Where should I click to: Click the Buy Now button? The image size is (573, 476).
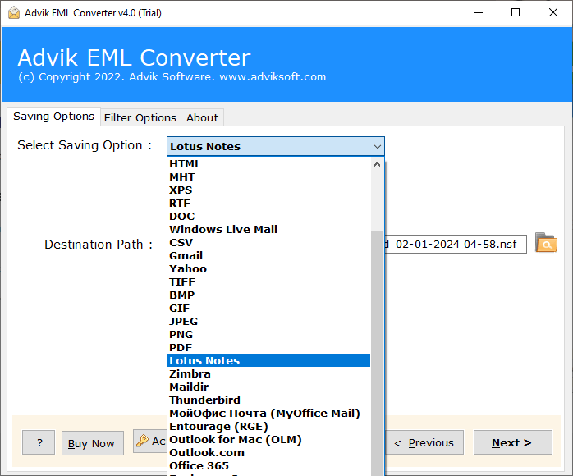[93, 443]
